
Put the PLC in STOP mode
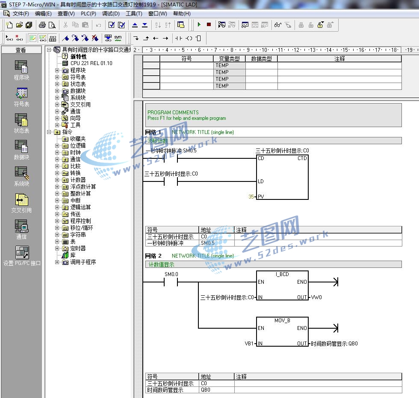tap(209, 25)
